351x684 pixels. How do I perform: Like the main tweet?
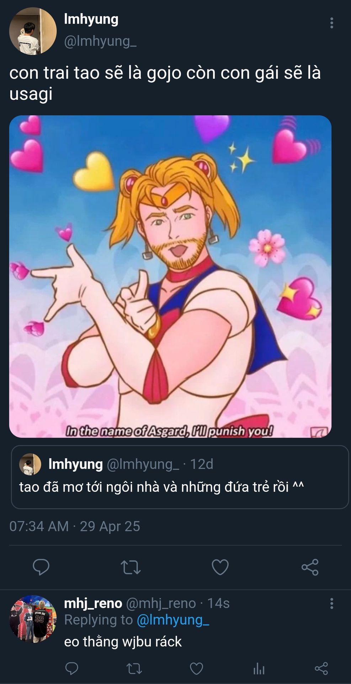point(220,567)
